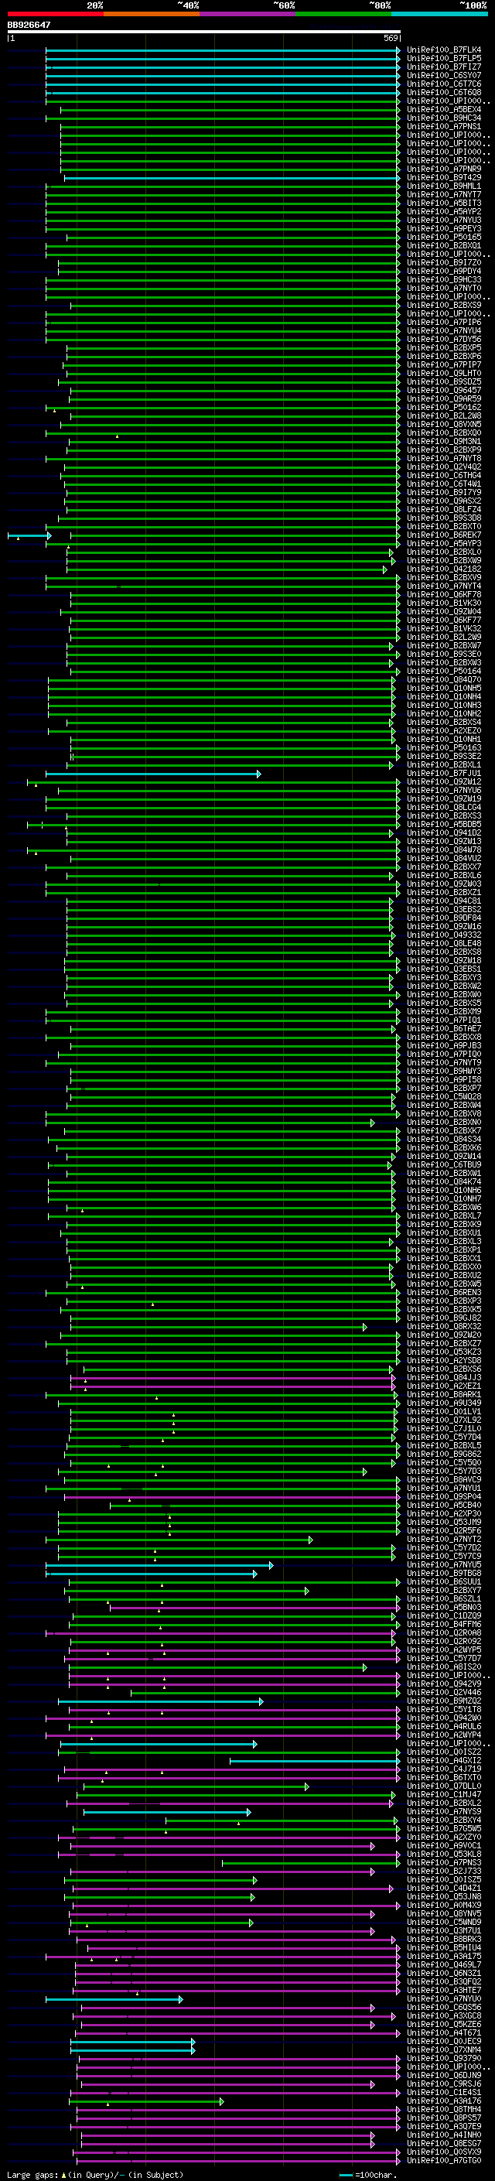Select label UniRef100_B9HML1

coord(444,186)
